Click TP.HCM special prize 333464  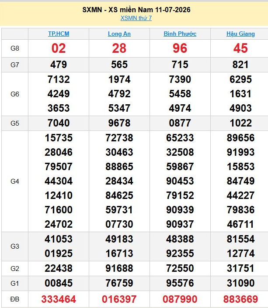59,299
